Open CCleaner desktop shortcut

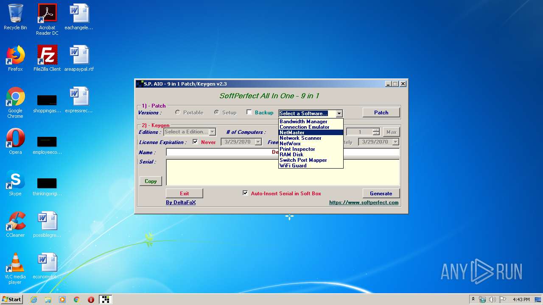pos(15,225)
